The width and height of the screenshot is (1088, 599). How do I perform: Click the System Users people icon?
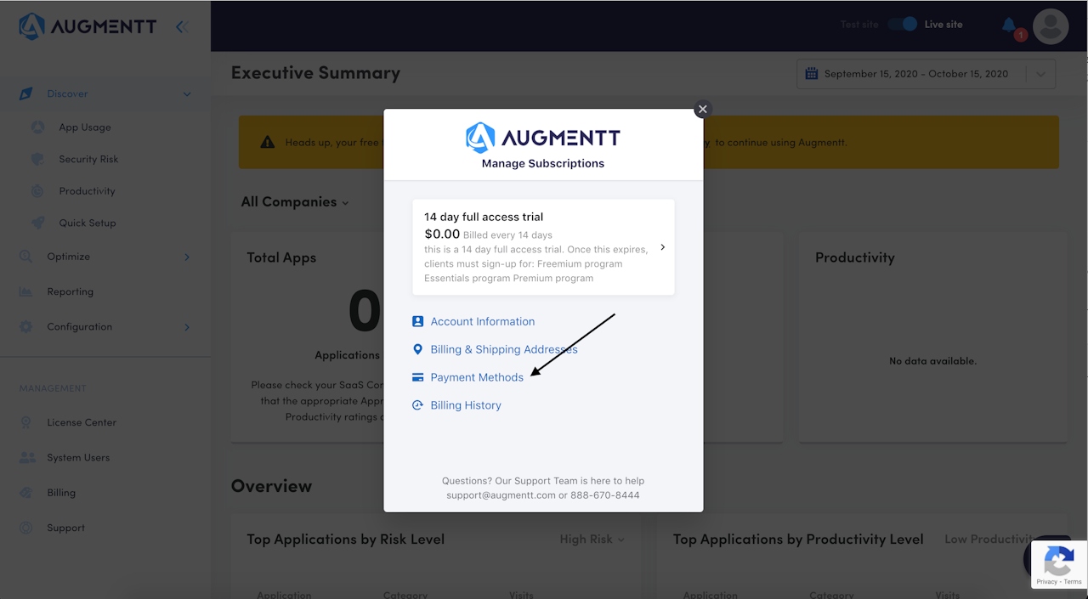(x=27, y=457)
